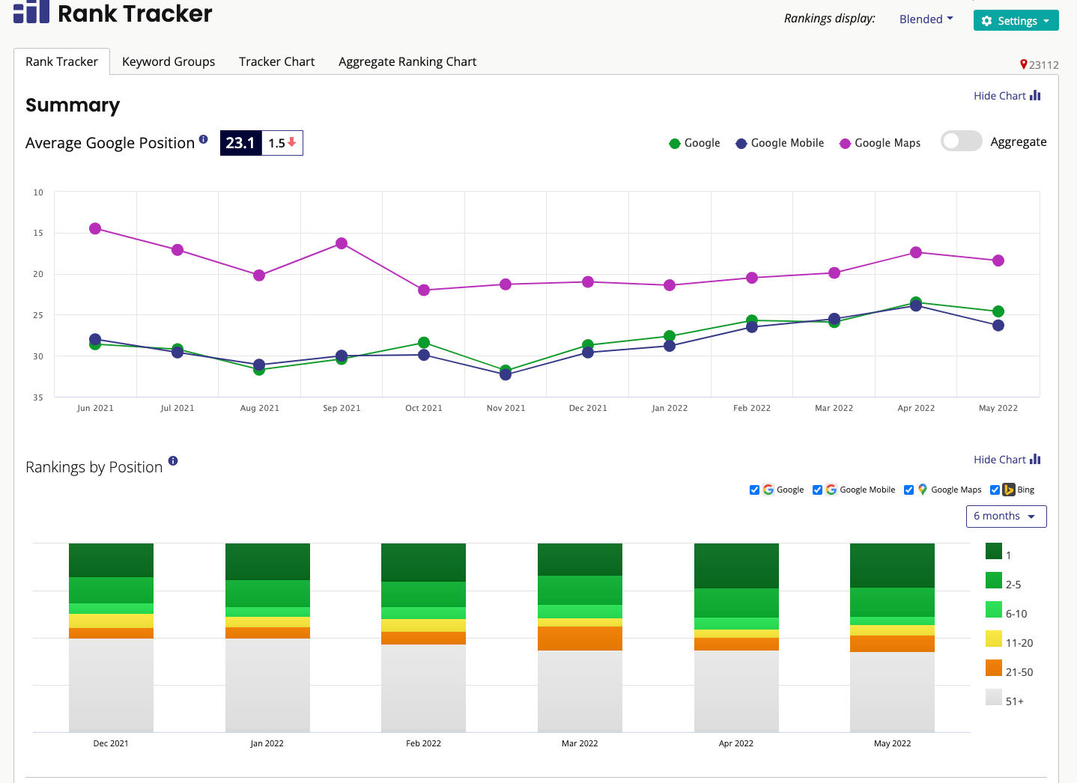Click the May 2022 stacked bar top segment
1077x783 pixels.
(x=892, y=565)
